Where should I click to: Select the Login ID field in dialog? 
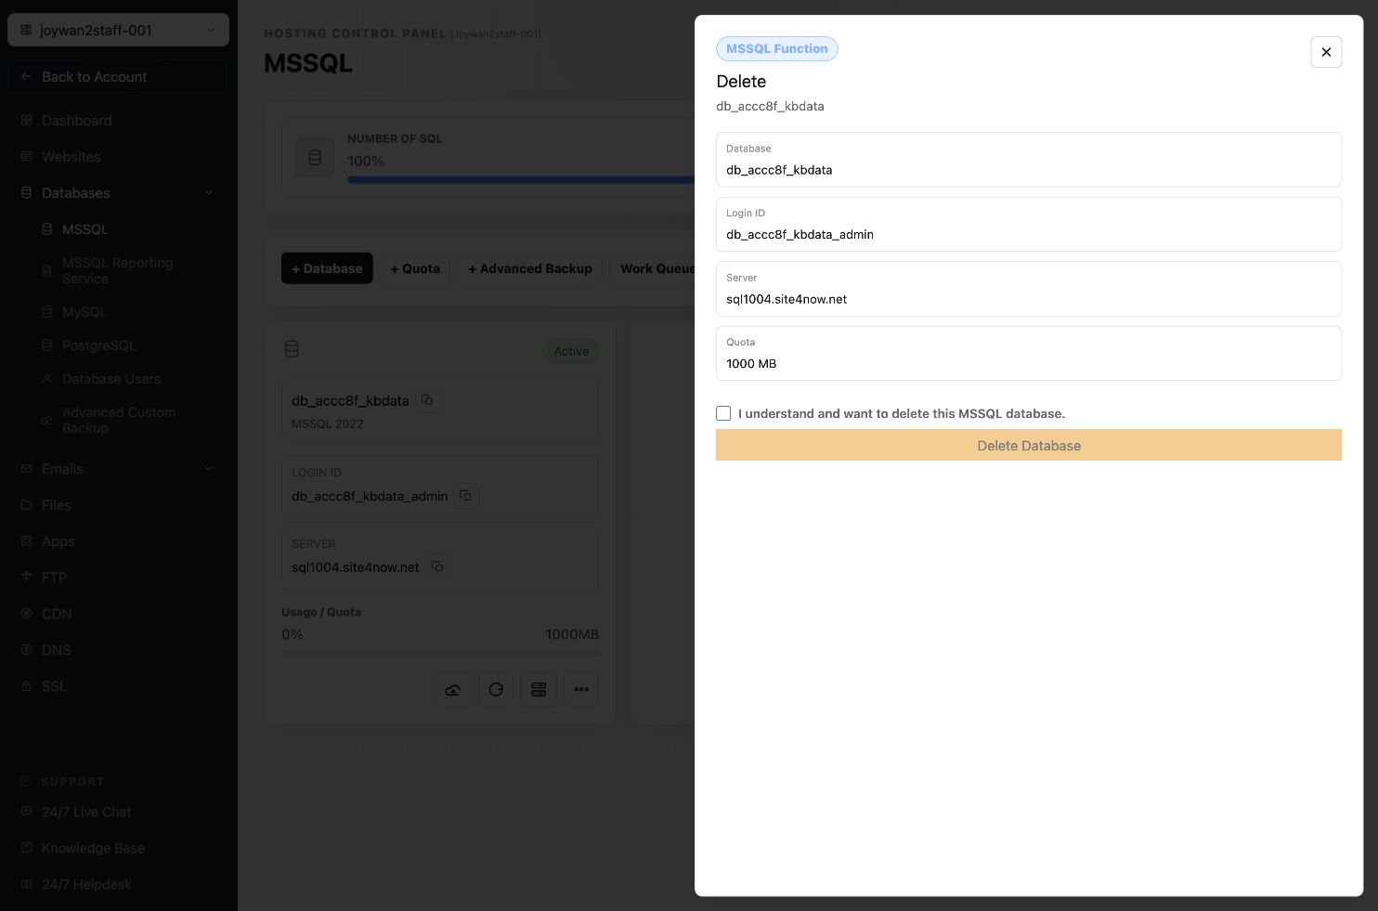(x=1029, y=224)
